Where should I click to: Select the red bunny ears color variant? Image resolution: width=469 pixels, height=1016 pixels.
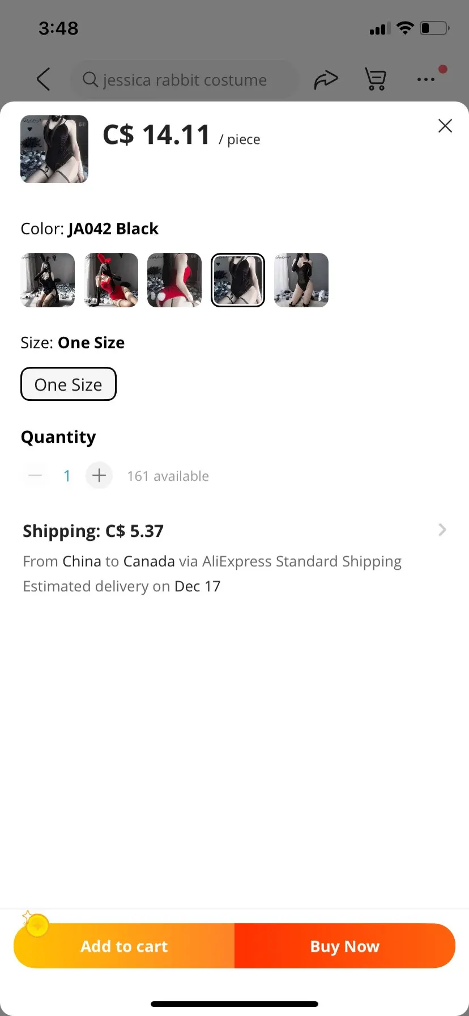[x=111, y=280]
